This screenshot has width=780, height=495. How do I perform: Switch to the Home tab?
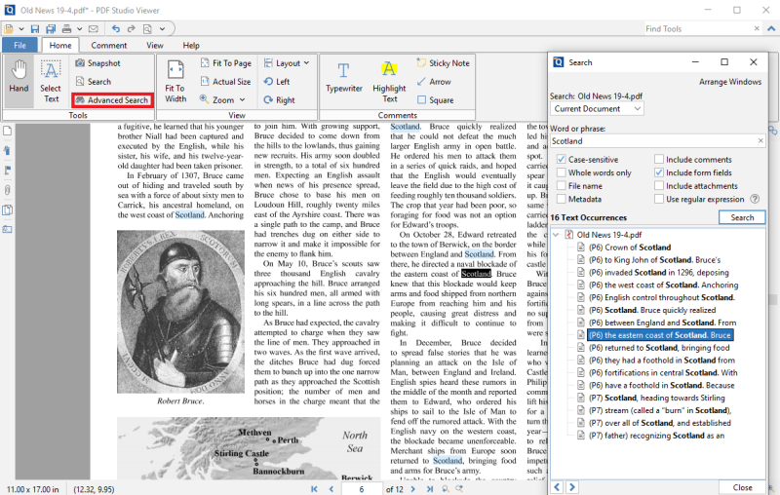(x=60, y=45)
